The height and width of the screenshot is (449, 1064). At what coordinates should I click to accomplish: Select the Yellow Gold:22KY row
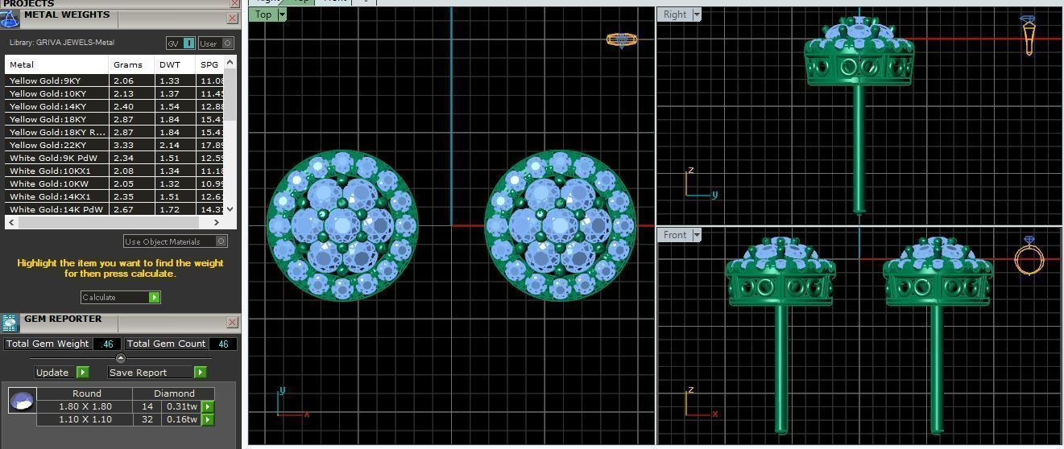tap(114, 145)
